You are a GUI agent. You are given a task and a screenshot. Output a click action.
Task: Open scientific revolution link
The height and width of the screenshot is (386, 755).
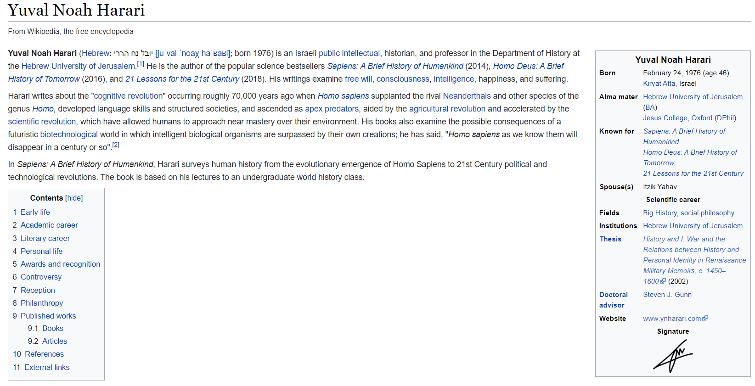[42, 122]
